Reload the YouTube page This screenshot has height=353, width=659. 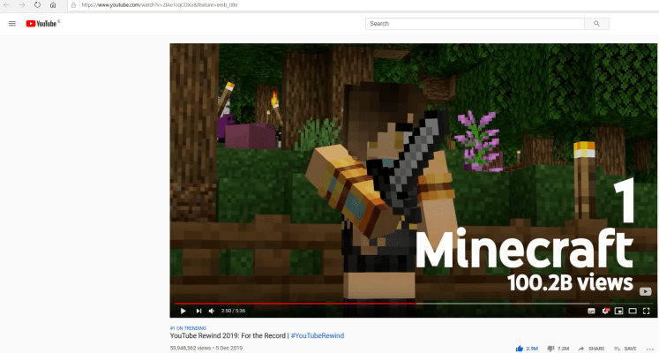(37, 5)
